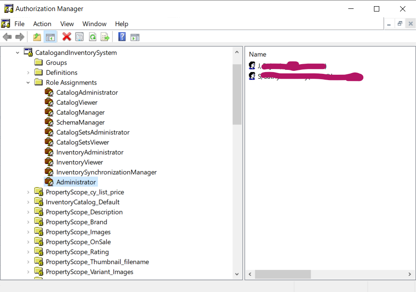
Task: Select the Role Assignments label
Action: [x=71, y=82]
